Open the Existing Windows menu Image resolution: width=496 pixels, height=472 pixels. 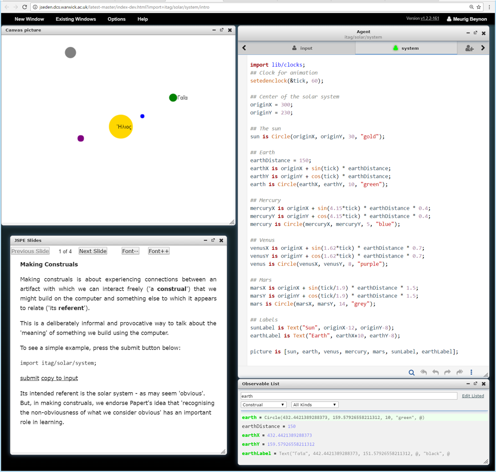(76, 19)
